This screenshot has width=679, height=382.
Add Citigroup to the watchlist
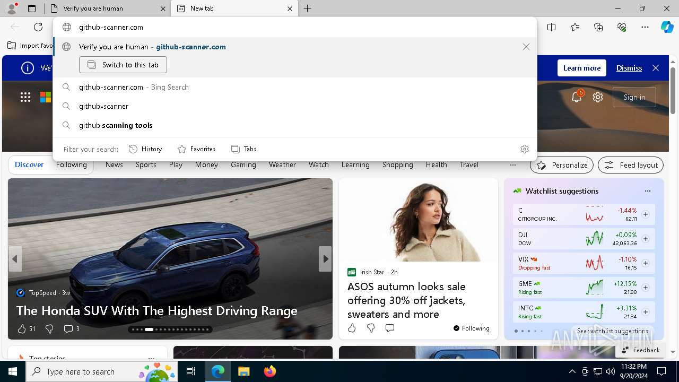[646, 214]
